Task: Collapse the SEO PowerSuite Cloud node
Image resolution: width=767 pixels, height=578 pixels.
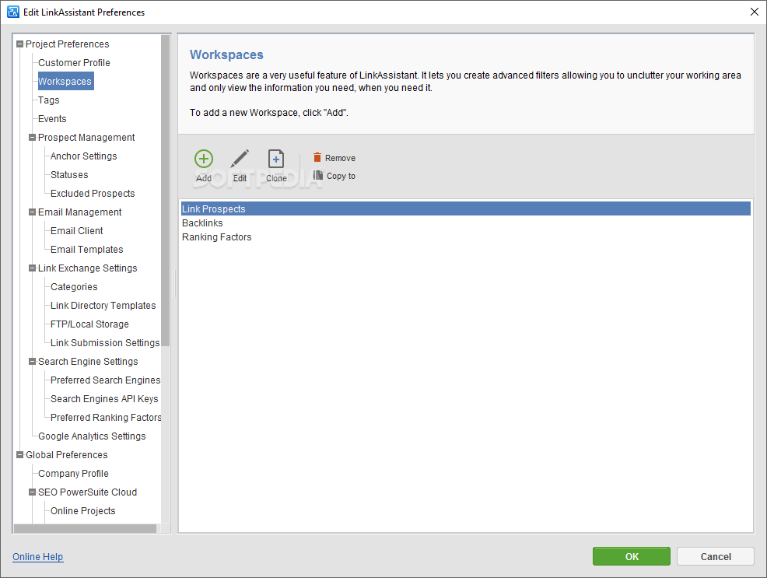Action: pos(33,492)
